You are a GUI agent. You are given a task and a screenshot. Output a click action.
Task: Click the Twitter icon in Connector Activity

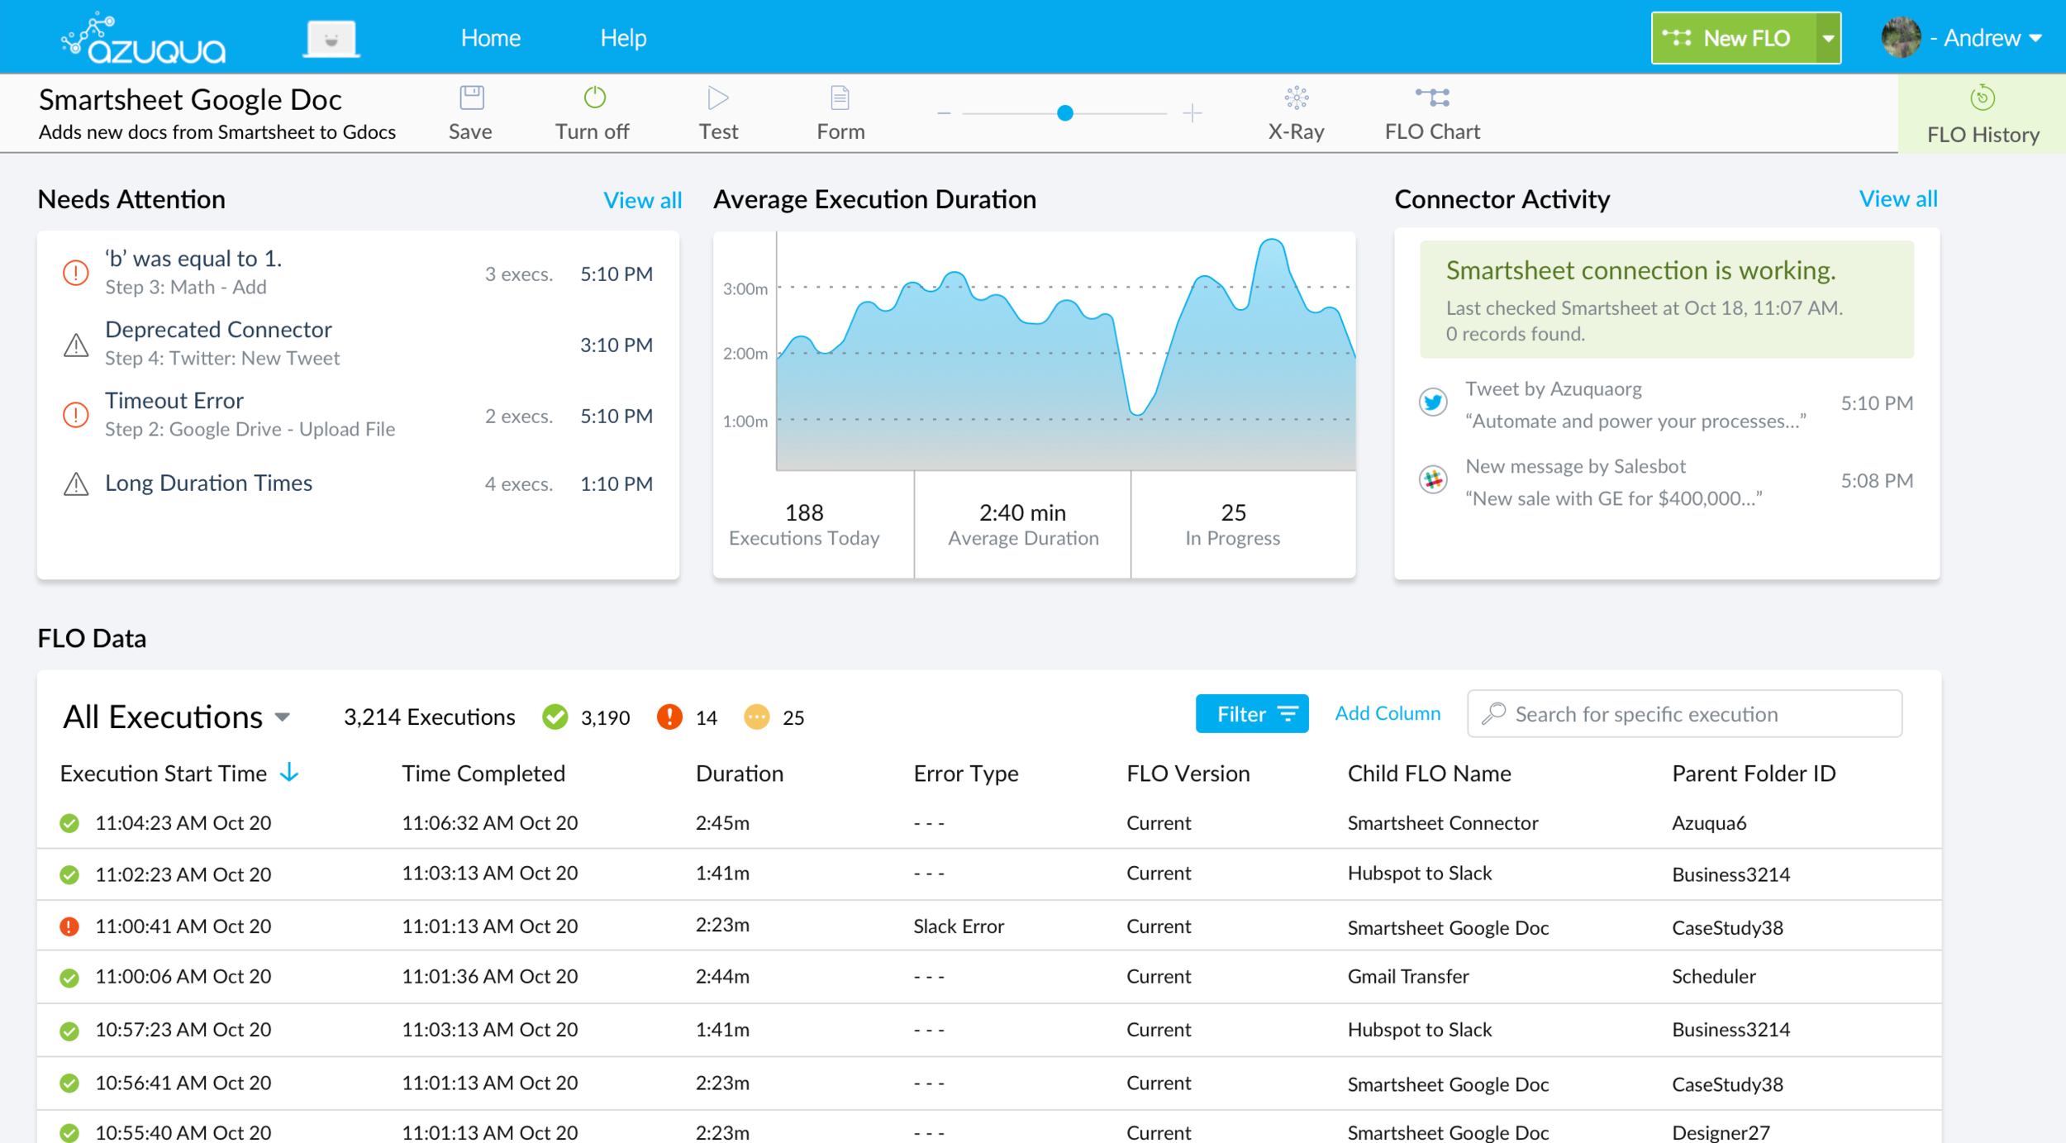[1433, 402]
